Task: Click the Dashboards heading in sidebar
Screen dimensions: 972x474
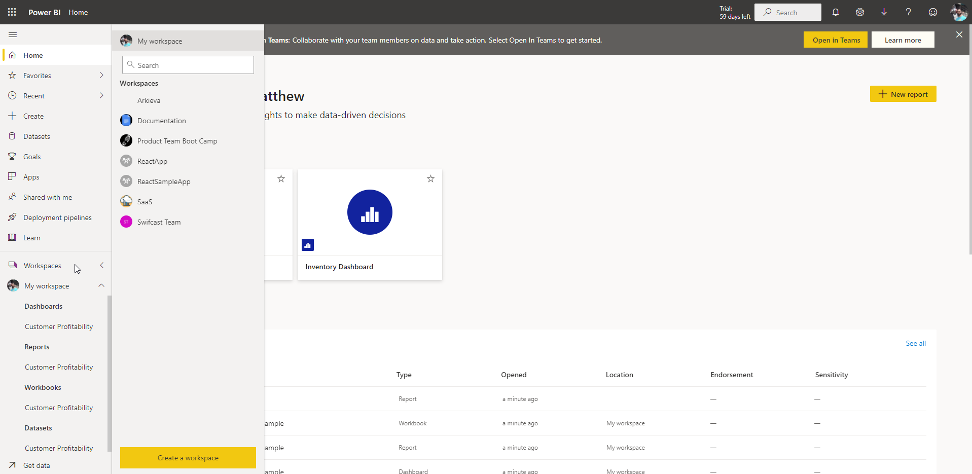Action: click(44, 306)
